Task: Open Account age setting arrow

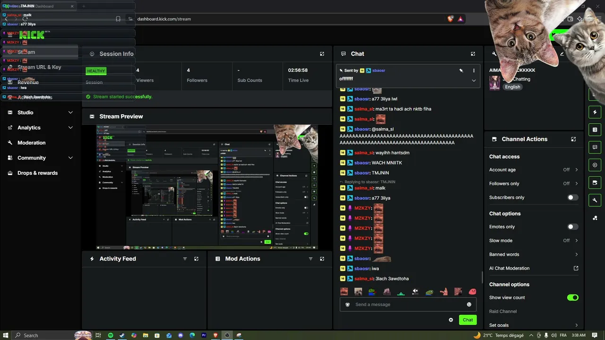Action: point(577,170)
